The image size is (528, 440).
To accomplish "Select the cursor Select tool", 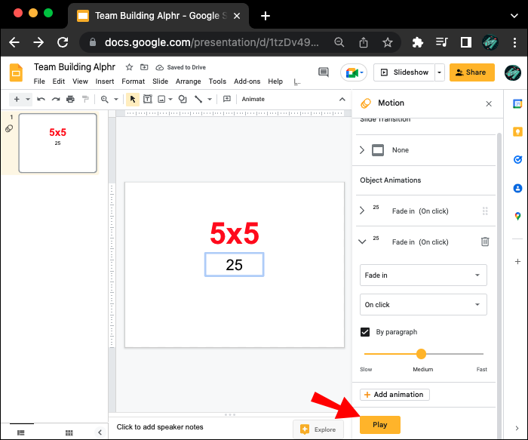I will pos(133,99).
